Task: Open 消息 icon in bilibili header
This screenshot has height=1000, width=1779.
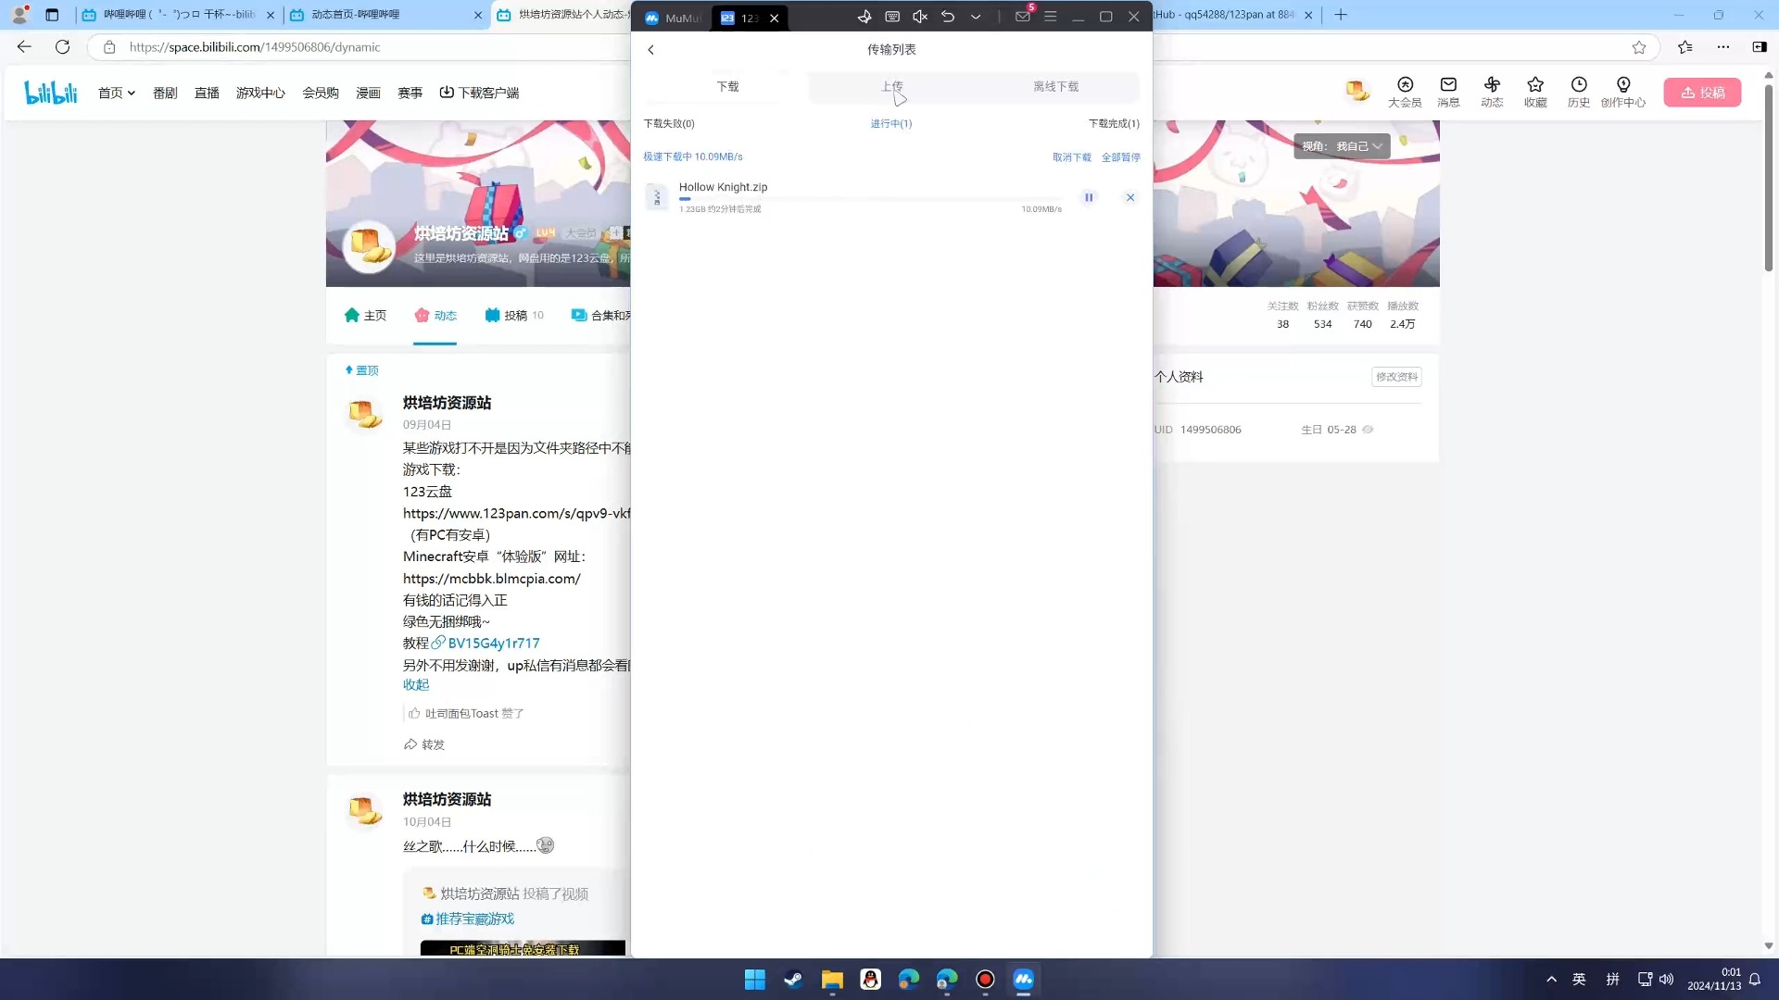Action: click(x=1448, y=93)
